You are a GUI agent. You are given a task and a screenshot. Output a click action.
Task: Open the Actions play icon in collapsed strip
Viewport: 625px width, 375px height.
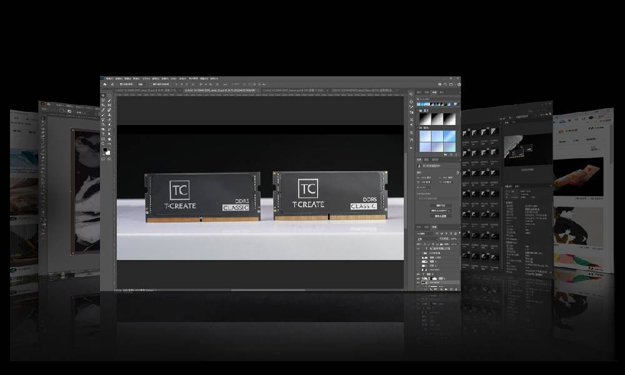[x=411, y=148]
